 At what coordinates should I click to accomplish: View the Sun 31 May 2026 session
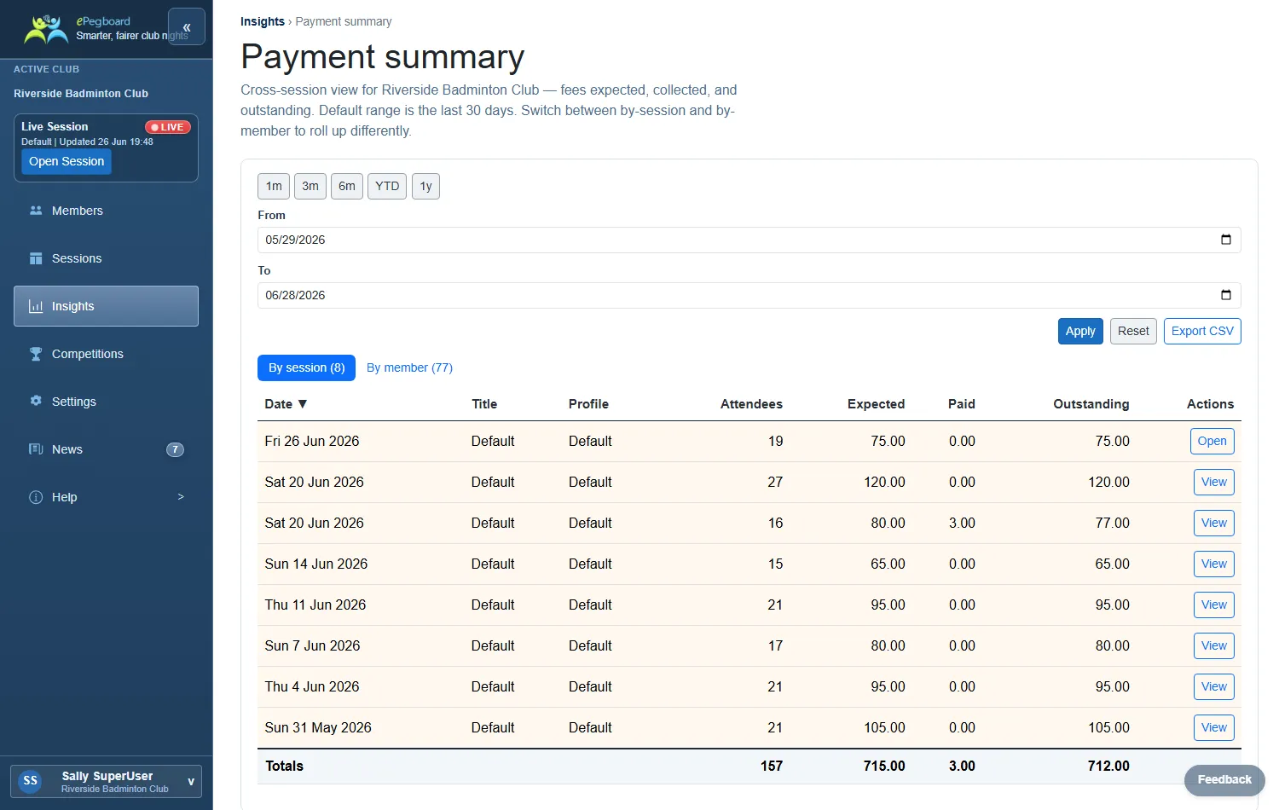click(x=1214, y=727)
